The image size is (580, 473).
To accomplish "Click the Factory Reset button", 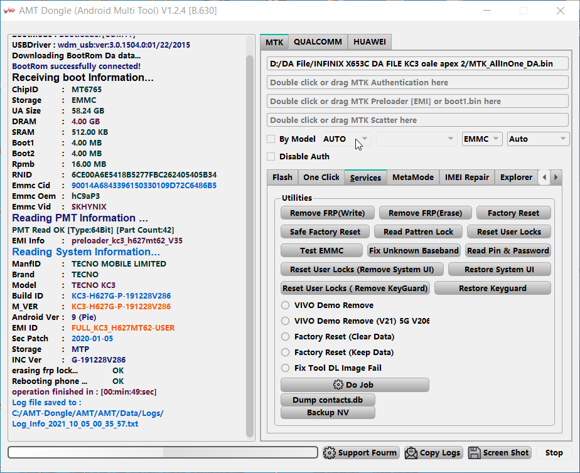I will [x=513, y=213].
